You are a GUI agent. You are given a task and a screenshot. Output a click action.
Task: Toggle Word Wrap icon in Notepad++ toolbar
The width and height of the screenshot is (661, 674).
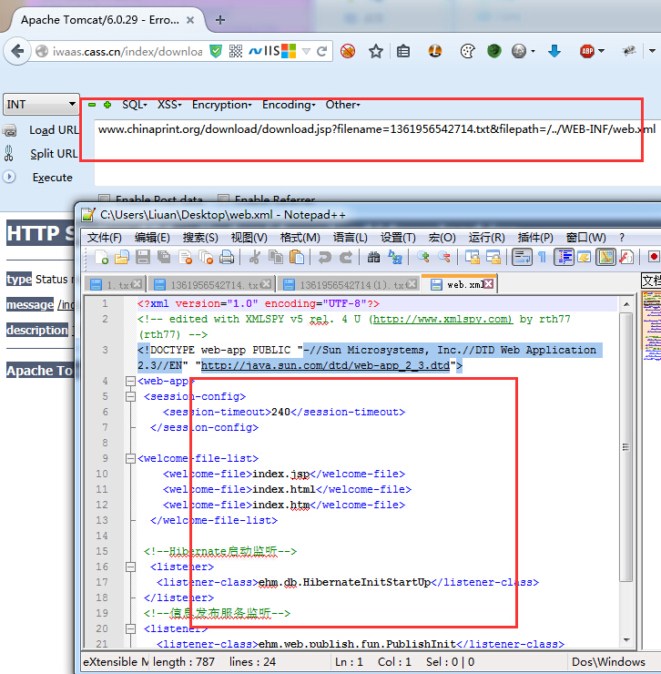click(x=522, y=257)
